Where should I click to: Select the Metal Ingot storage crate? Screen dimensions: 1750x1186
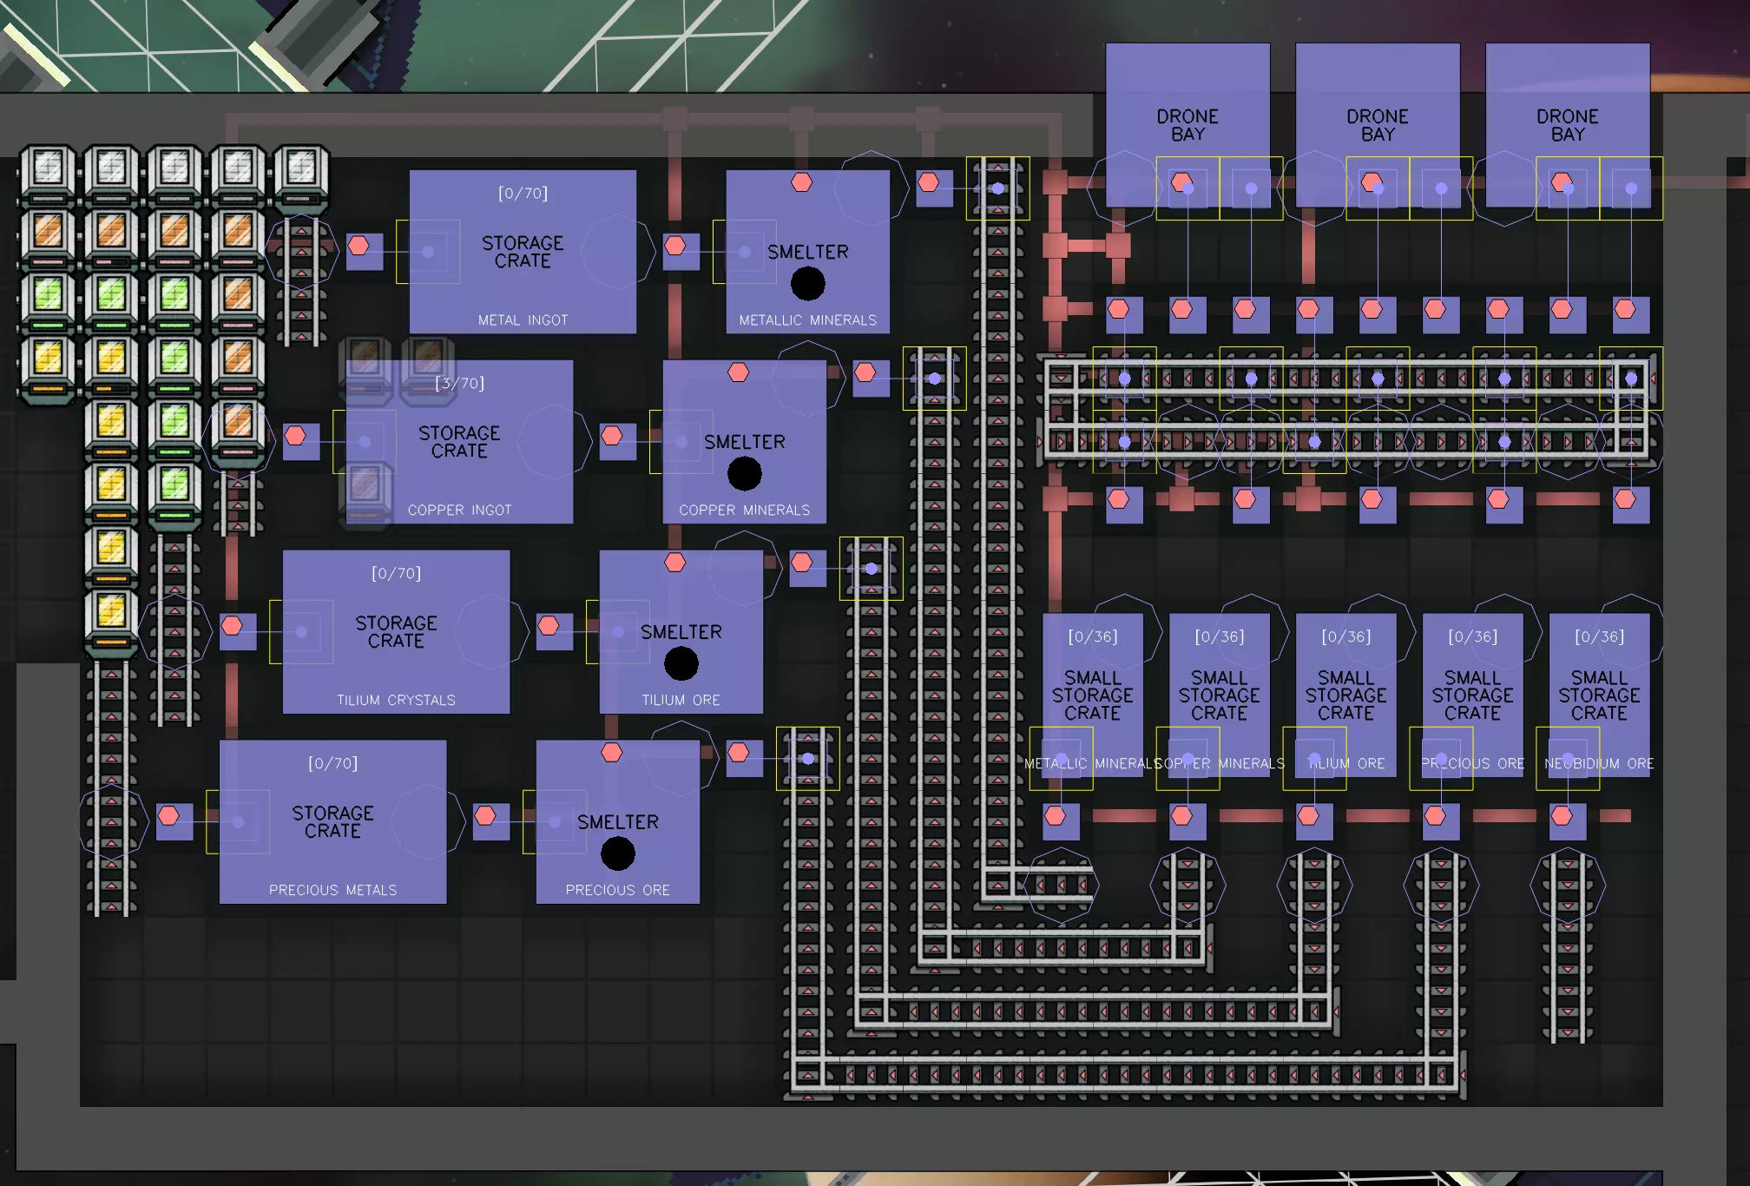coord(522,252)
